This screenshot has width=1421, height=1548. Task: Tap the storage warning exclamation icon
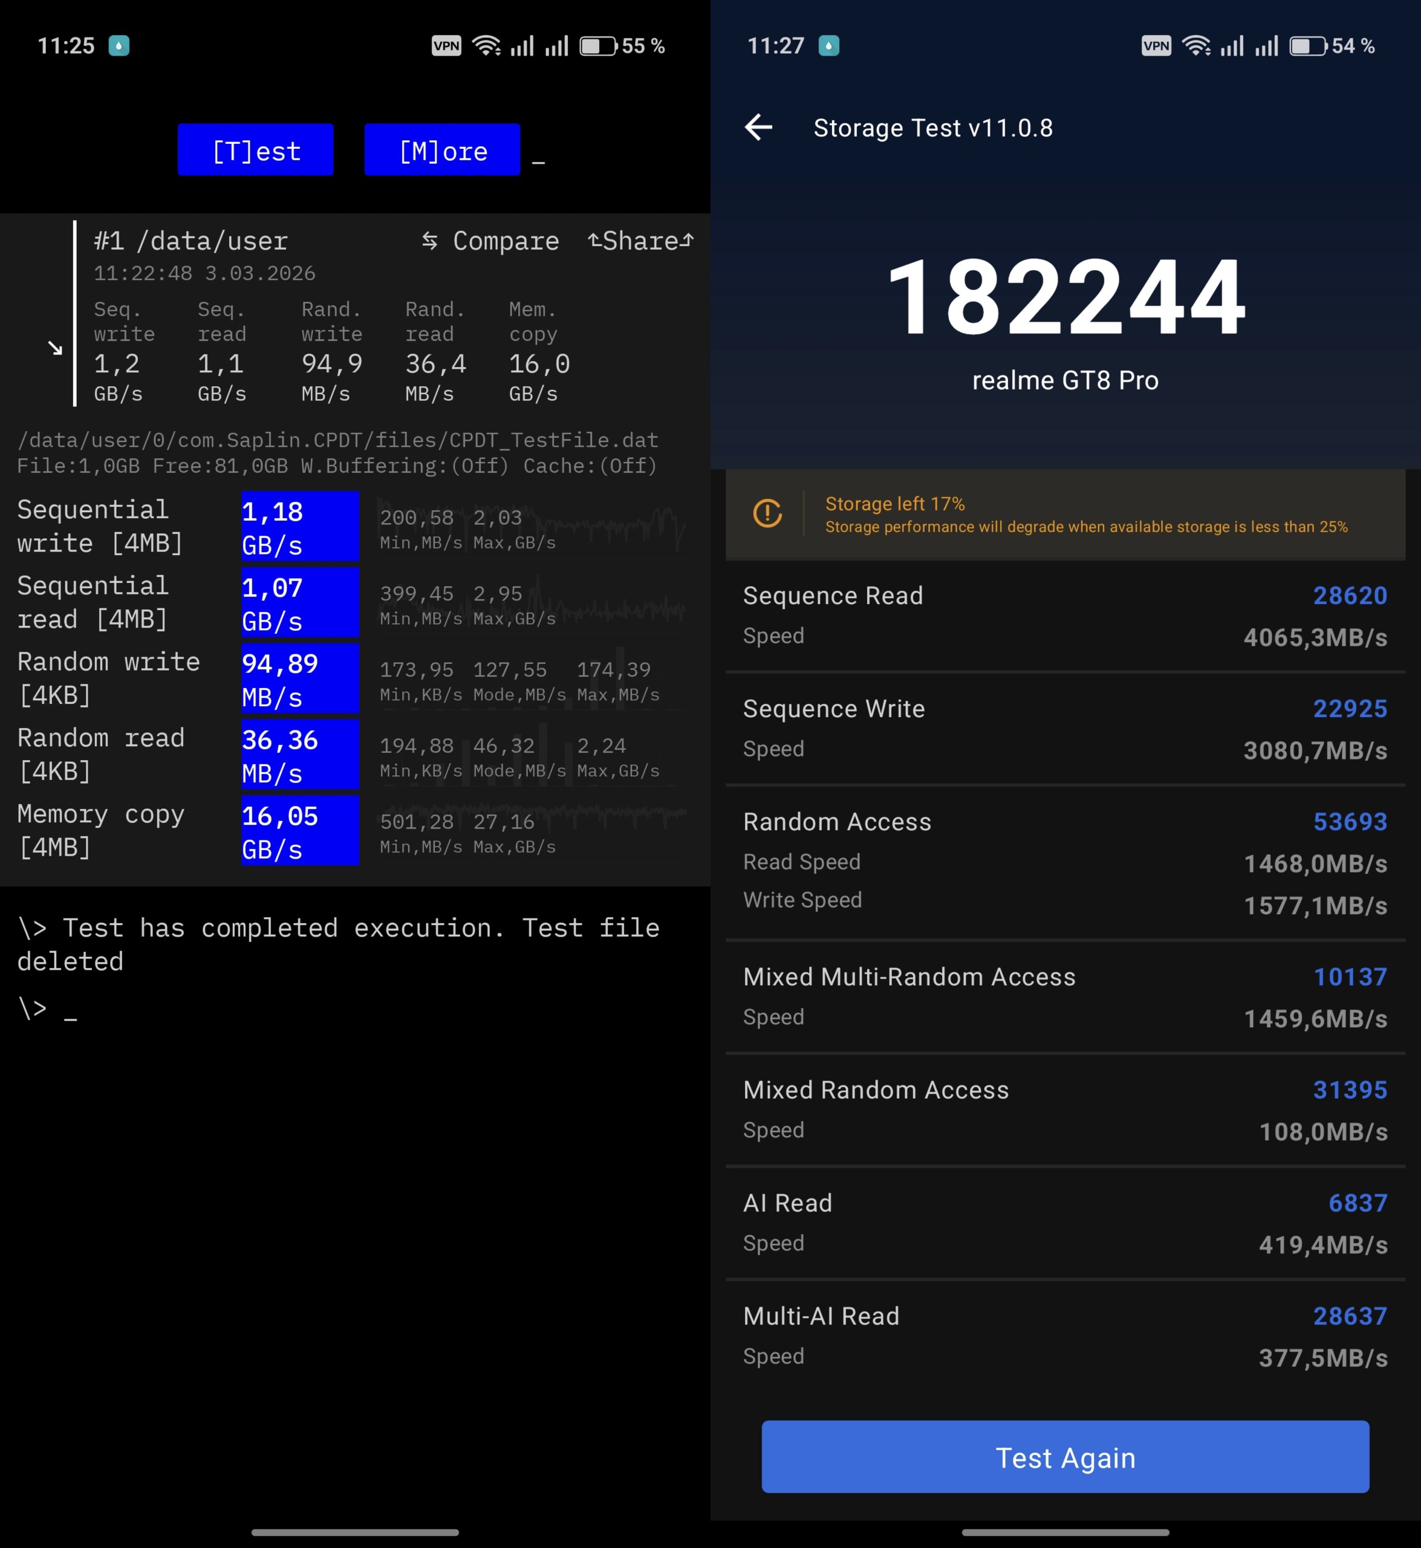tap(767, 514)
